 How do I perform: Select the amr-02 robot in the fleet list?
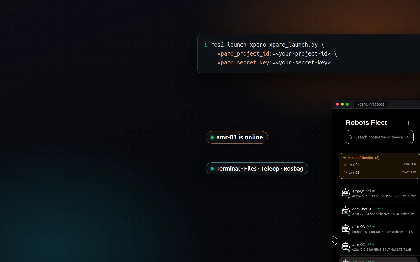pyautogui.click(x=380, y=247)
